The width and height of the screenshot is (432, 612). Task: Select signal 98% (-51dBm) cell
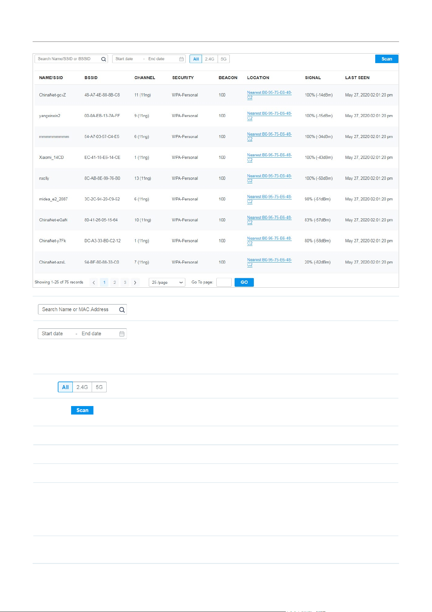click(x=317, y=199)
